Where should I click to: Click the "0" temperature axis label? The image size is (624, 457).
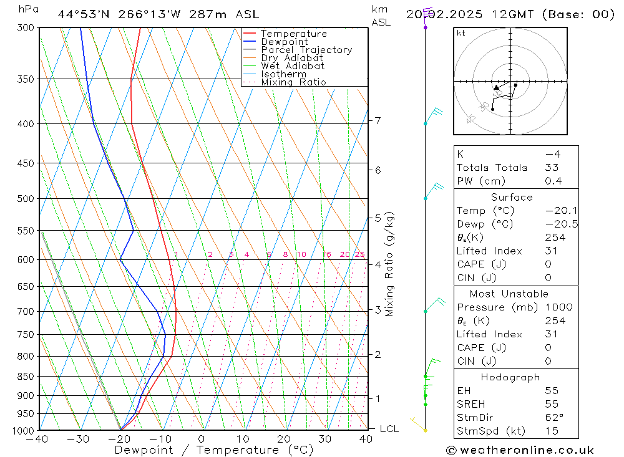pyautogui.click(x=202, y=439)
